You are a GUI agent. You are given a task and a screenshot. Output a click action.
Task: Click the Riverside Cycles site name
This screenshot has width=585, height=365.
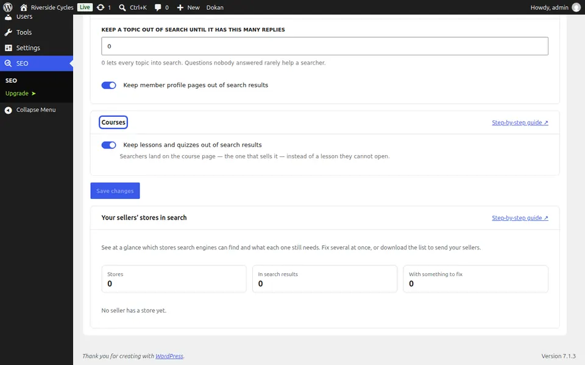[x=52, y=7]
